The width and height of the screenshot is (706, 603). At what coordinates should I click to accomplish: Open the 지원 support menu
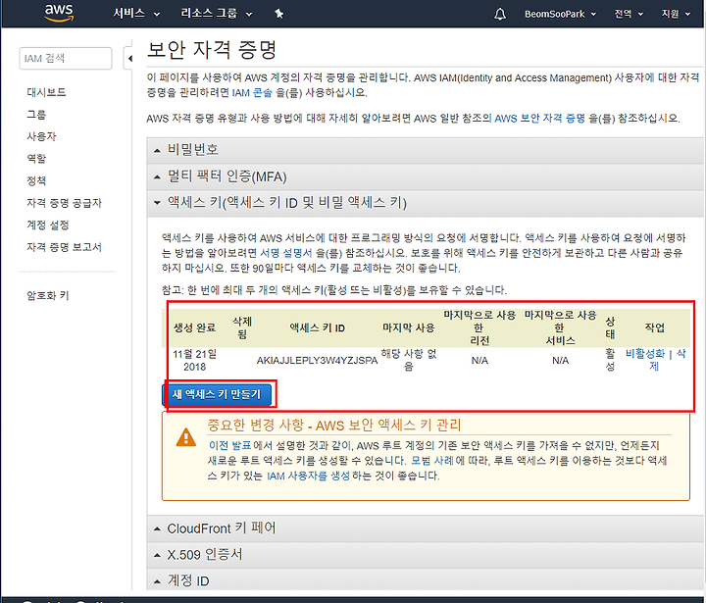(676, 14)
